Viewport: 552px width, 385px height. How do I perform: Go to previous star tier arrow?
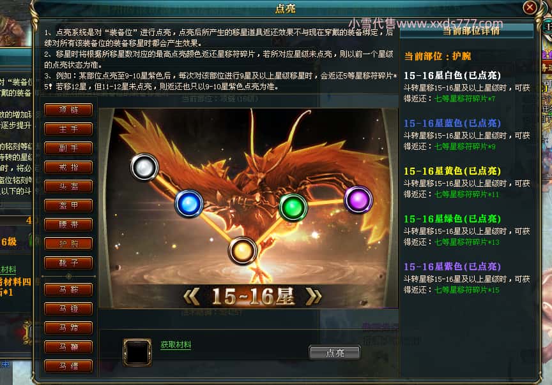(192, 296)
